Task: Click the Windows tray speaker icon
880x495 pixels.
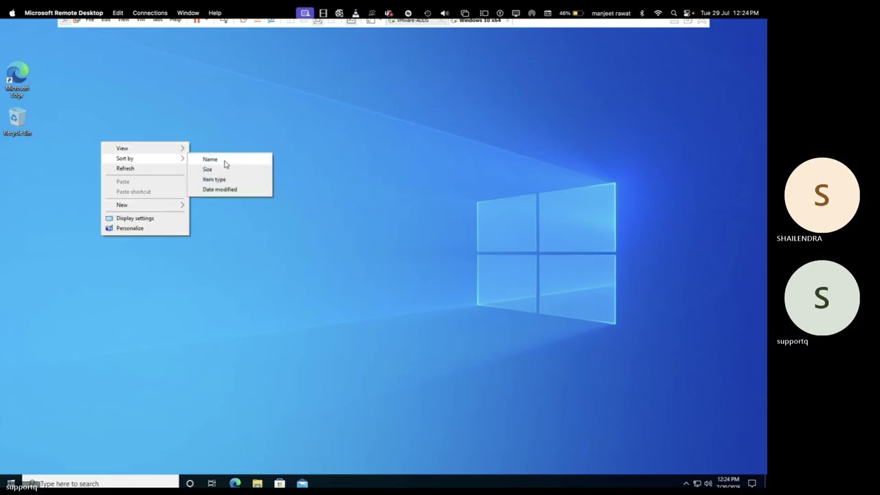Action: (x=708, y=483)
